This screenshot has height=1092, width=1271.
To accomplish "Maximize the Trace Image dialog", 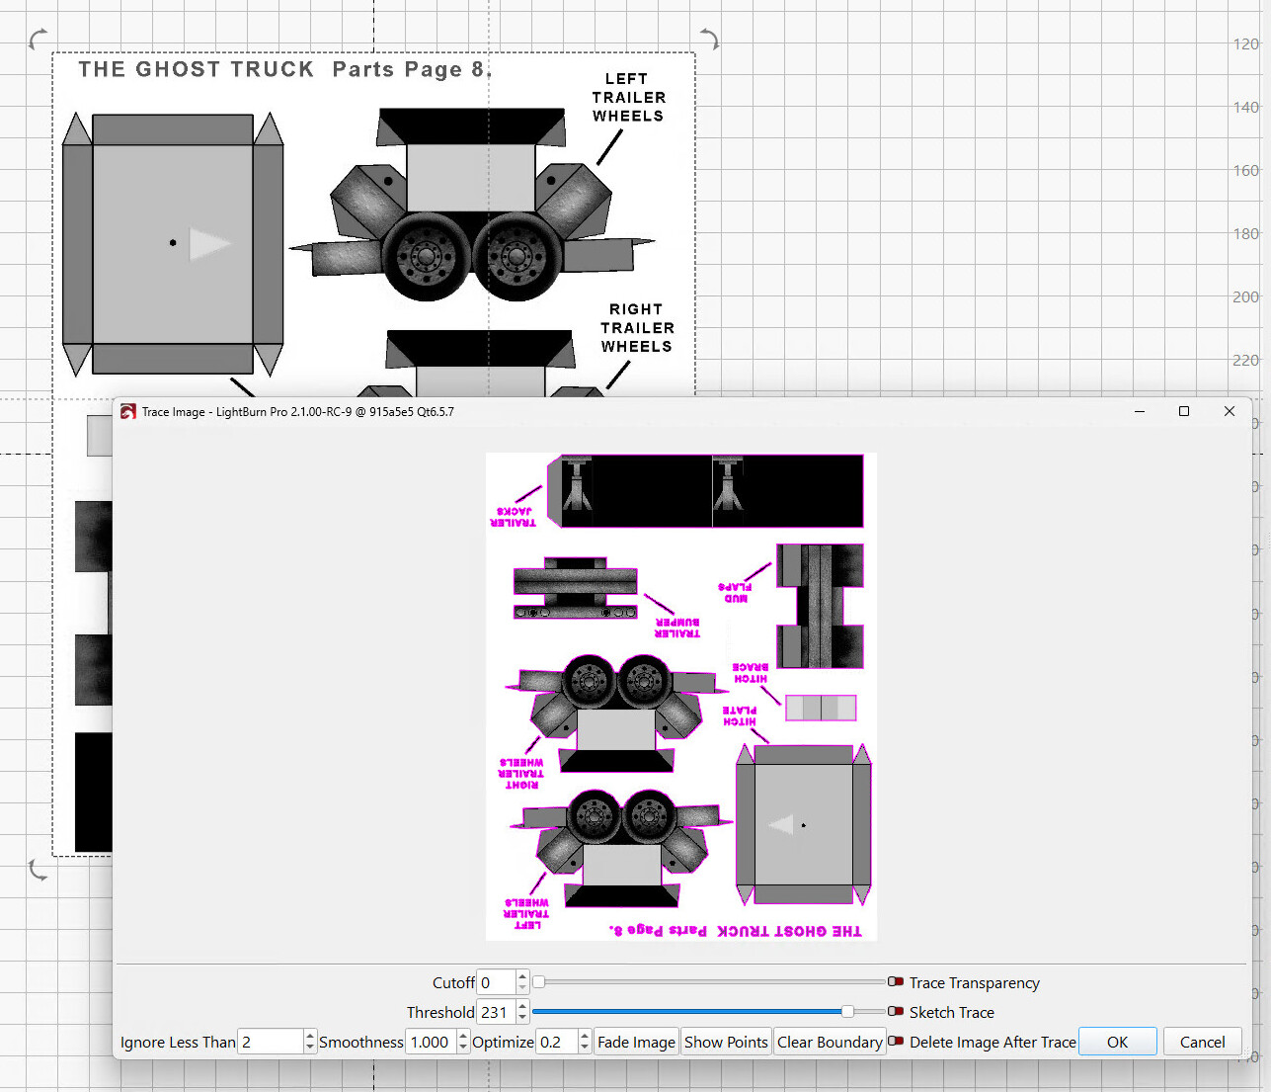I will 1184,412.
